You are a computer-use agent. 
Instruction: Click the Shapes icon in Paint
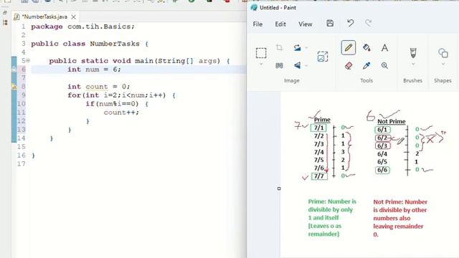[443, 53]
